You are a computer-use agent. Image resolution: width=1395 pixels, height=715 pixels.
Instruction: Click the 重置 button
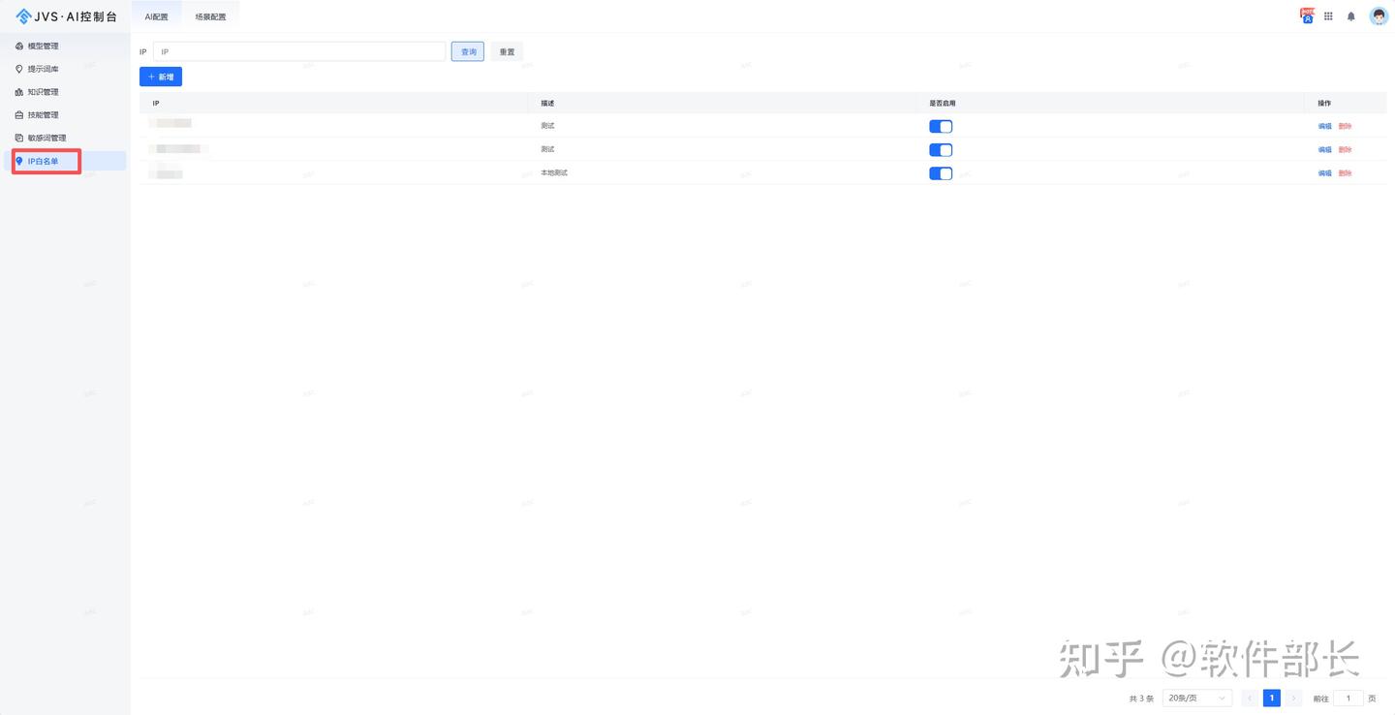click(507, 51)
